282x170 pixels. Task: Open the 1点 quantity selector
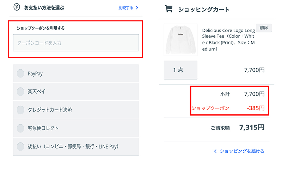point(180,70)
